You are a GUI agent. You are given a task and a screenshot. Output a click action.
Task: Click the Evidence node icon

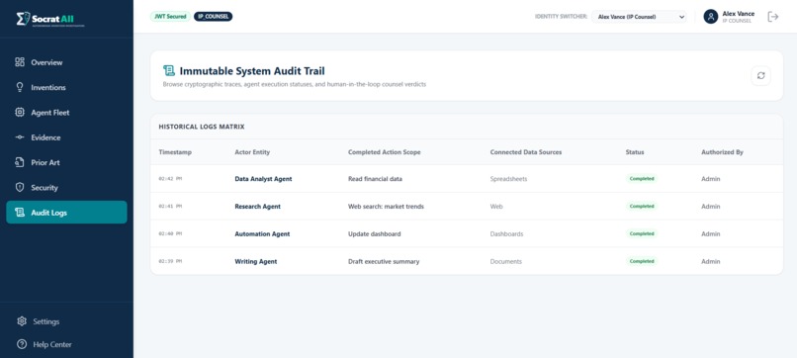pos(20,137)
